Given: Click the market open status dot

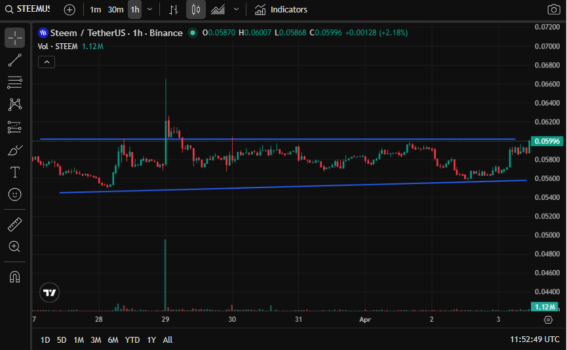Looking at the screenshot, I should [x=193, y=33].
